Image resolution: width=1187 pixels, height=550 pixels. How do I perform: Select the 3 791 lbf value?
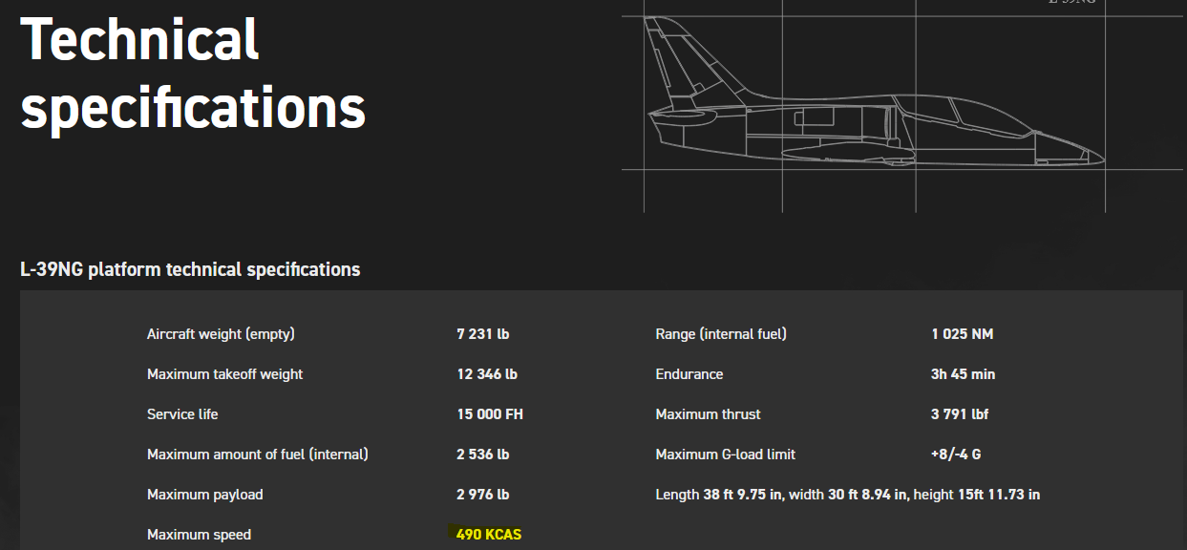961,414
